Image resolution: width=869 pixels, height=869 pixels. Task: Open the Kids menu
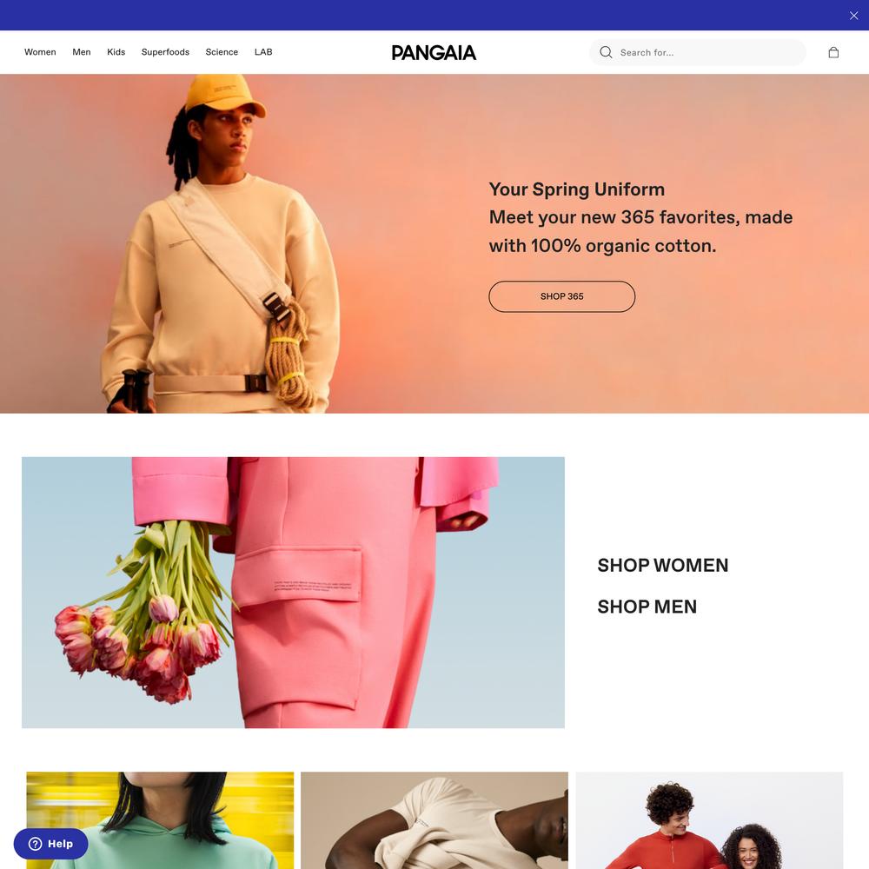pyautogui.click(x=116, y=52)
